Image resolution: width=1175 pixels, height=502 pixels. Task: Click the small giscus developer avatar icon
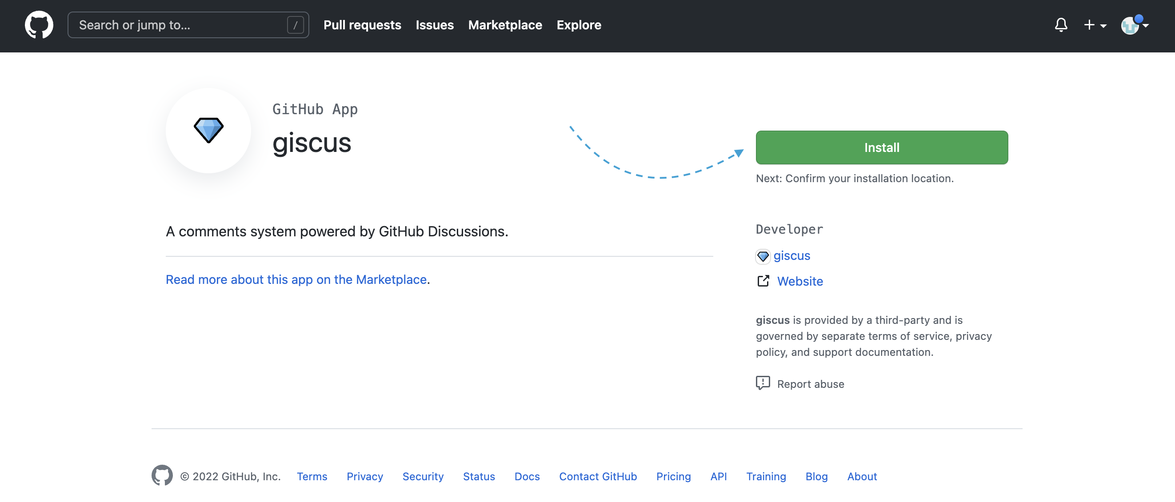(x=763, y=256)
